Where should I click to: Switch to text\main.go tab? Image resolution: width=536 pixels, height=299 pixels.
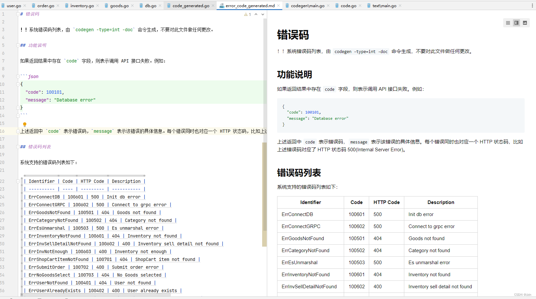[384, 6]
